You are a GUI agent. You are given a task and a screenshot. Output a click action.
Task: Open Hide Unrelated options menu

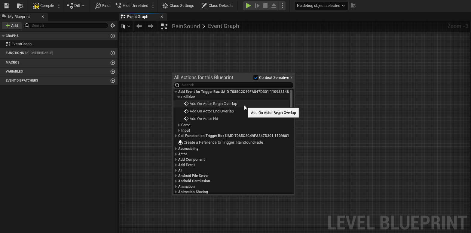153,5
